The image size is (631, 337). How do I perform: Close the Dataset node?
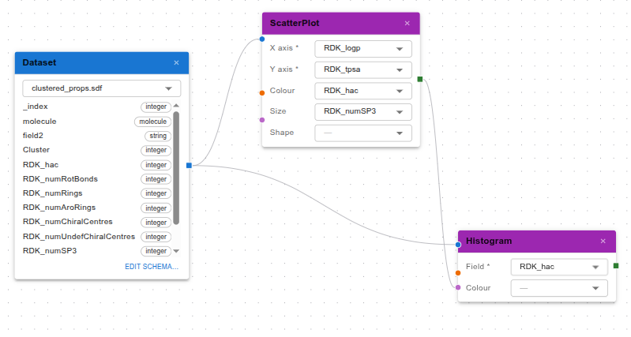pos(176,62)
